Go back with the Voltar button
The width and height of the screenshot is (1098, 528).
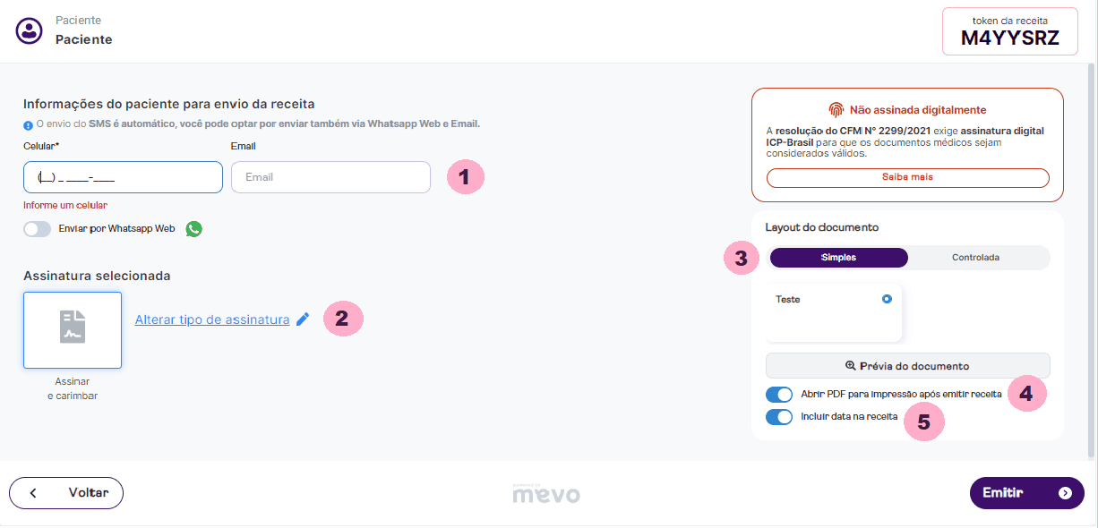[66, 493]
